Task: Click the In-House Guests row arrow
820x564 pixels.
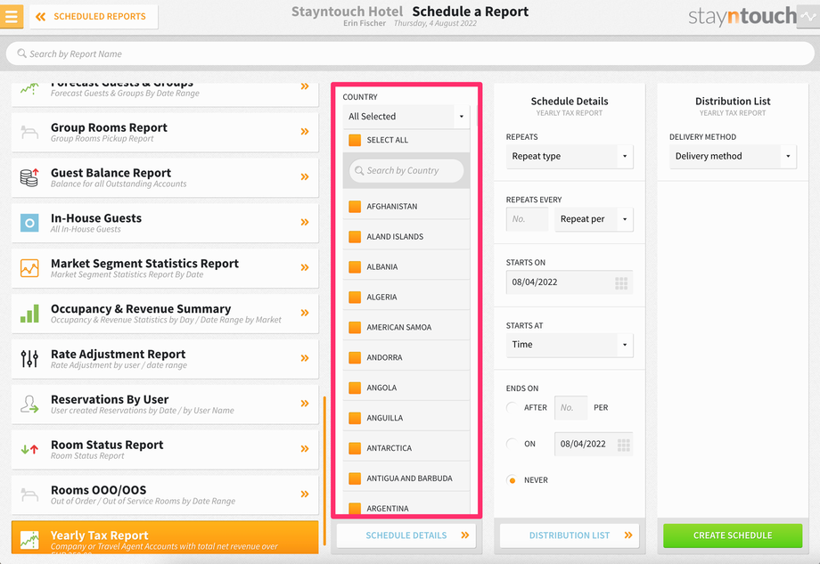Action: point(305,222)
